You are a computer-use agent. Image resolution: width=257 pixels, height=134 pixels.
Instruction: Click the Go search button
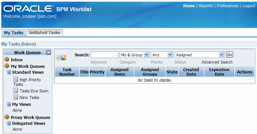click(x=229, y=54)
